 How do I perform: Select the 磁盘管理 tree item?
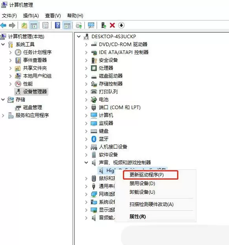(33, 108)
